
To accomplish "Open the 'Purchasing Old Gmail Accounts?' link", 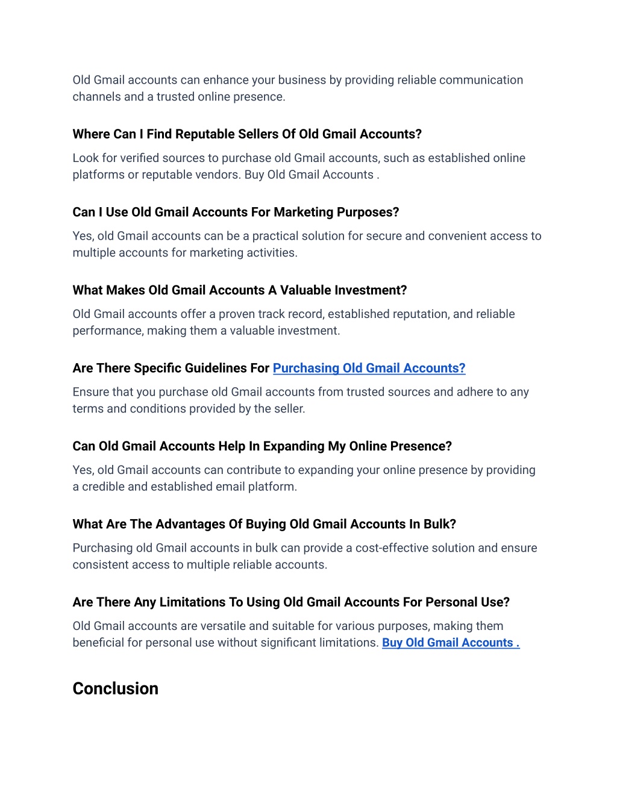I will [x=369, y=368].
